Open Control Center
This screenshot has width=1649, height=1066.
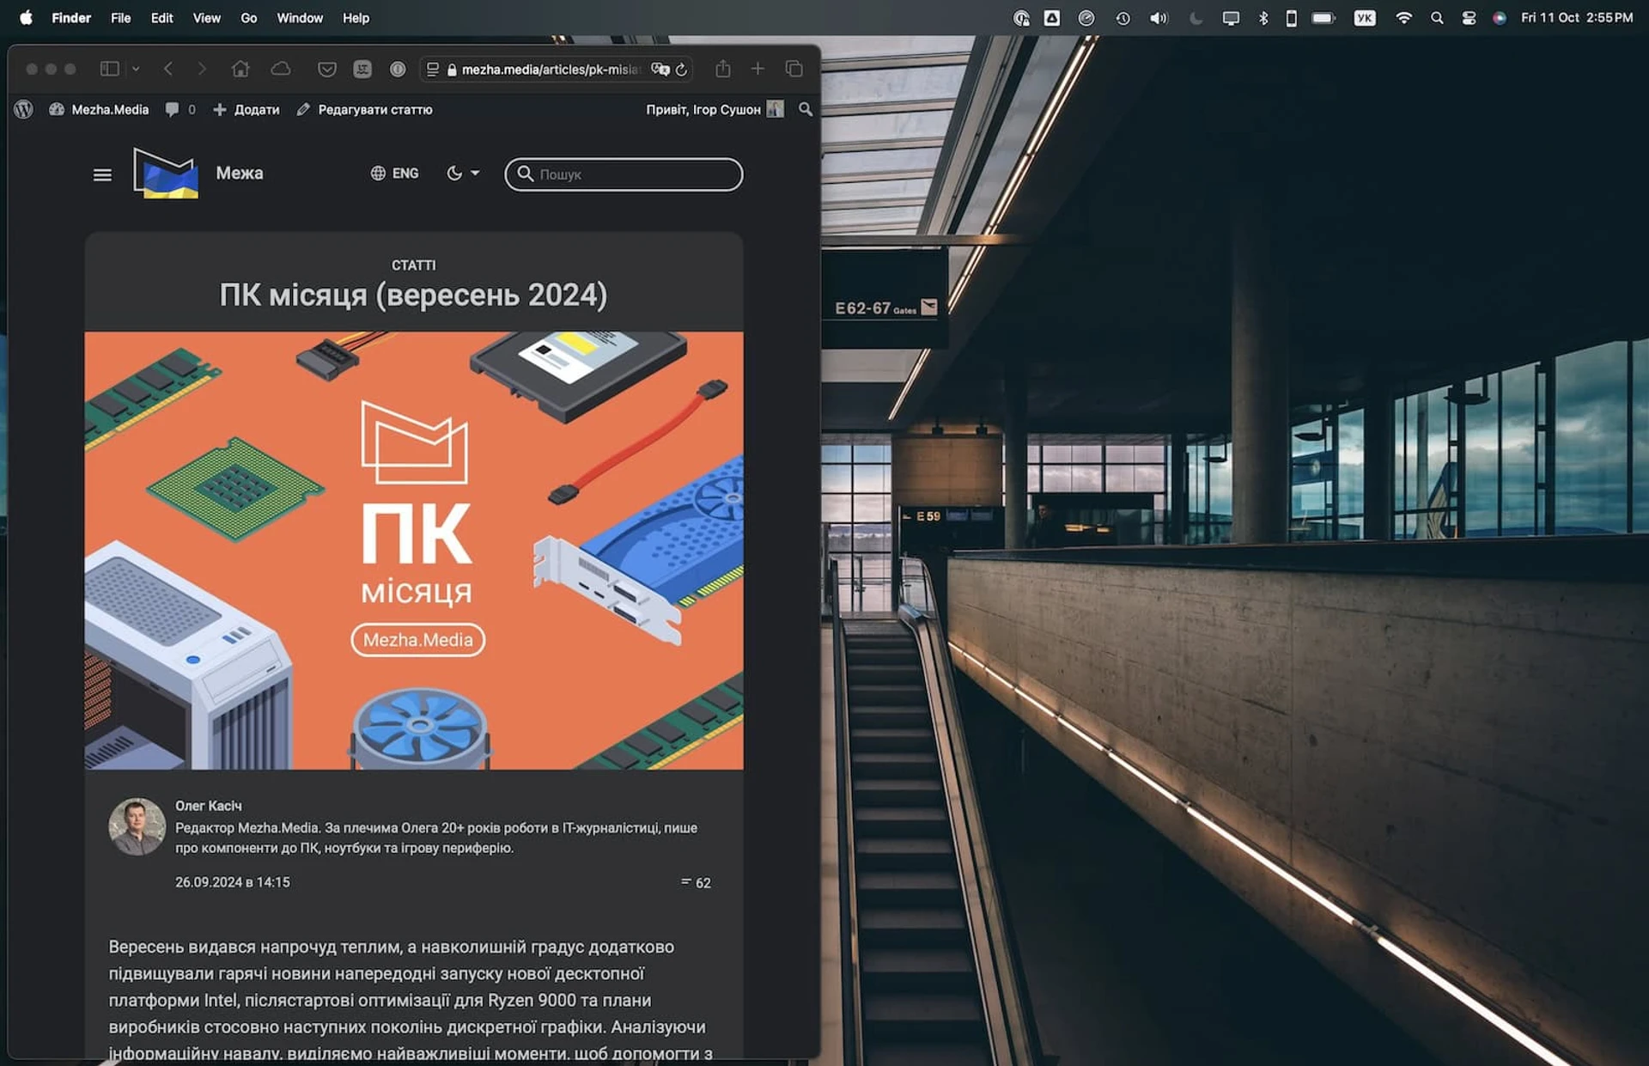click(x=1469, y=18)
